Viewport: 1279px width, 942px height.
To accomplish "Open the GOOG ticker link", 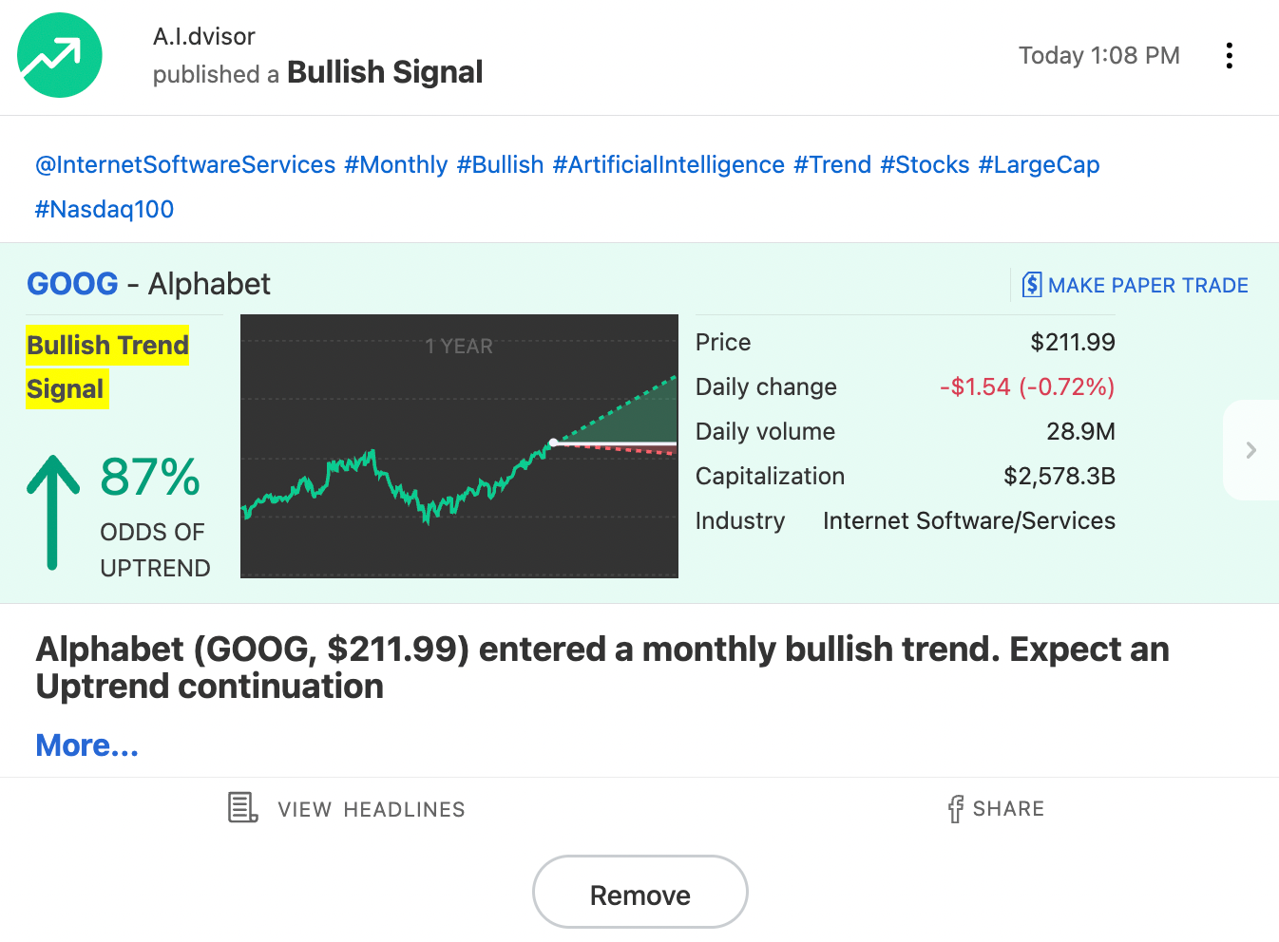I will tap(72, 284).
